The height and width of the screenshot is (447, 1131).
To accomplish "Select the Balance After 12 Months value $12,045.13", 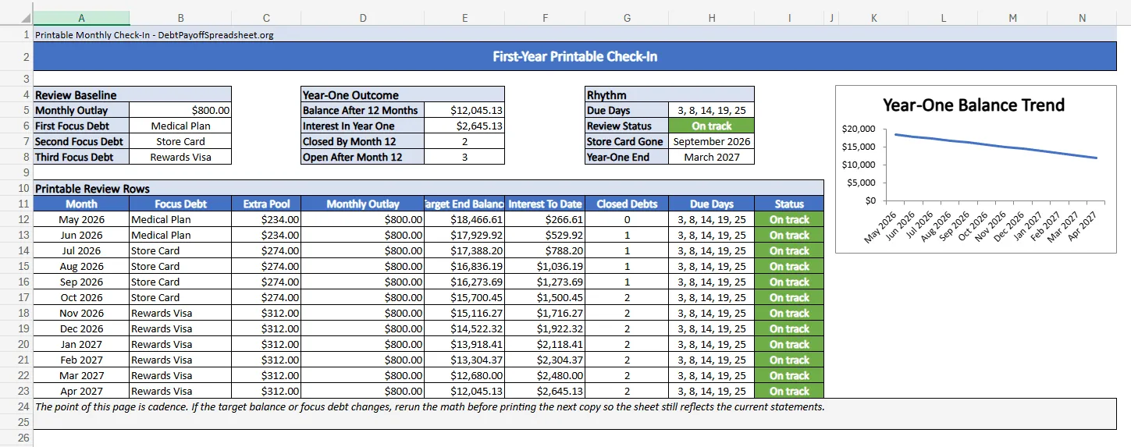I will (x=465, y=110).
